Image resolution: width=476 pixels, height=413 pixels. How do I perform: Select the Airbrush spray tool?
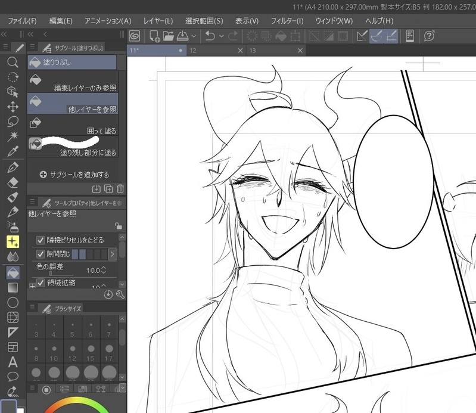(x=13, y=226)
